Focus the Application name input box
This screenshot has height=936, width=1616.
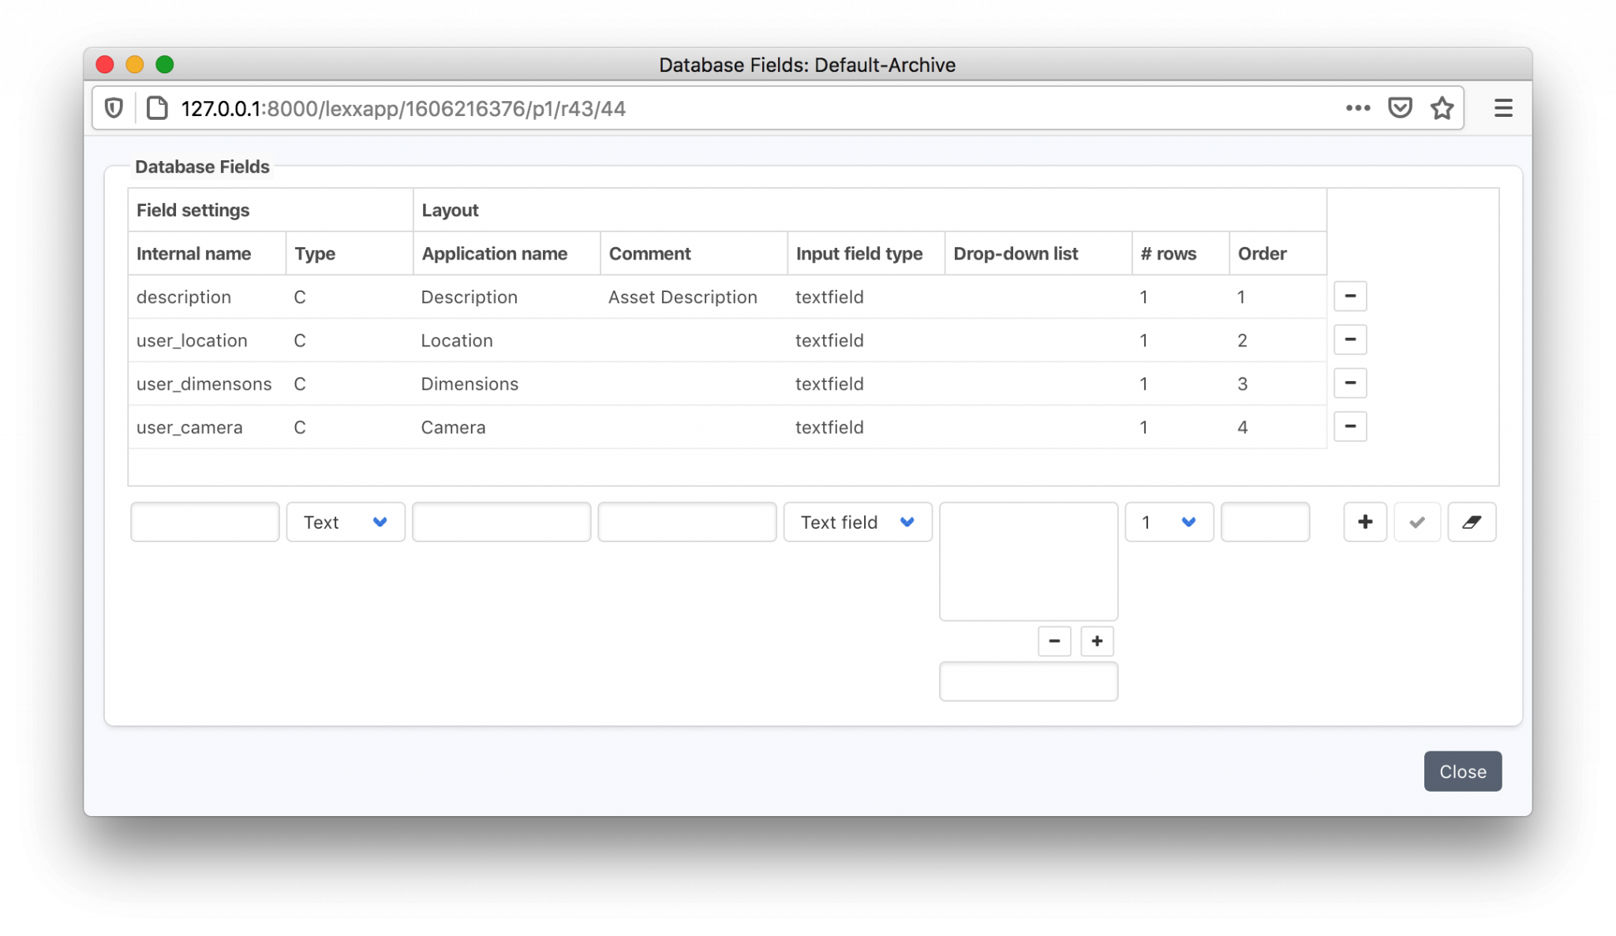(501, 522)
